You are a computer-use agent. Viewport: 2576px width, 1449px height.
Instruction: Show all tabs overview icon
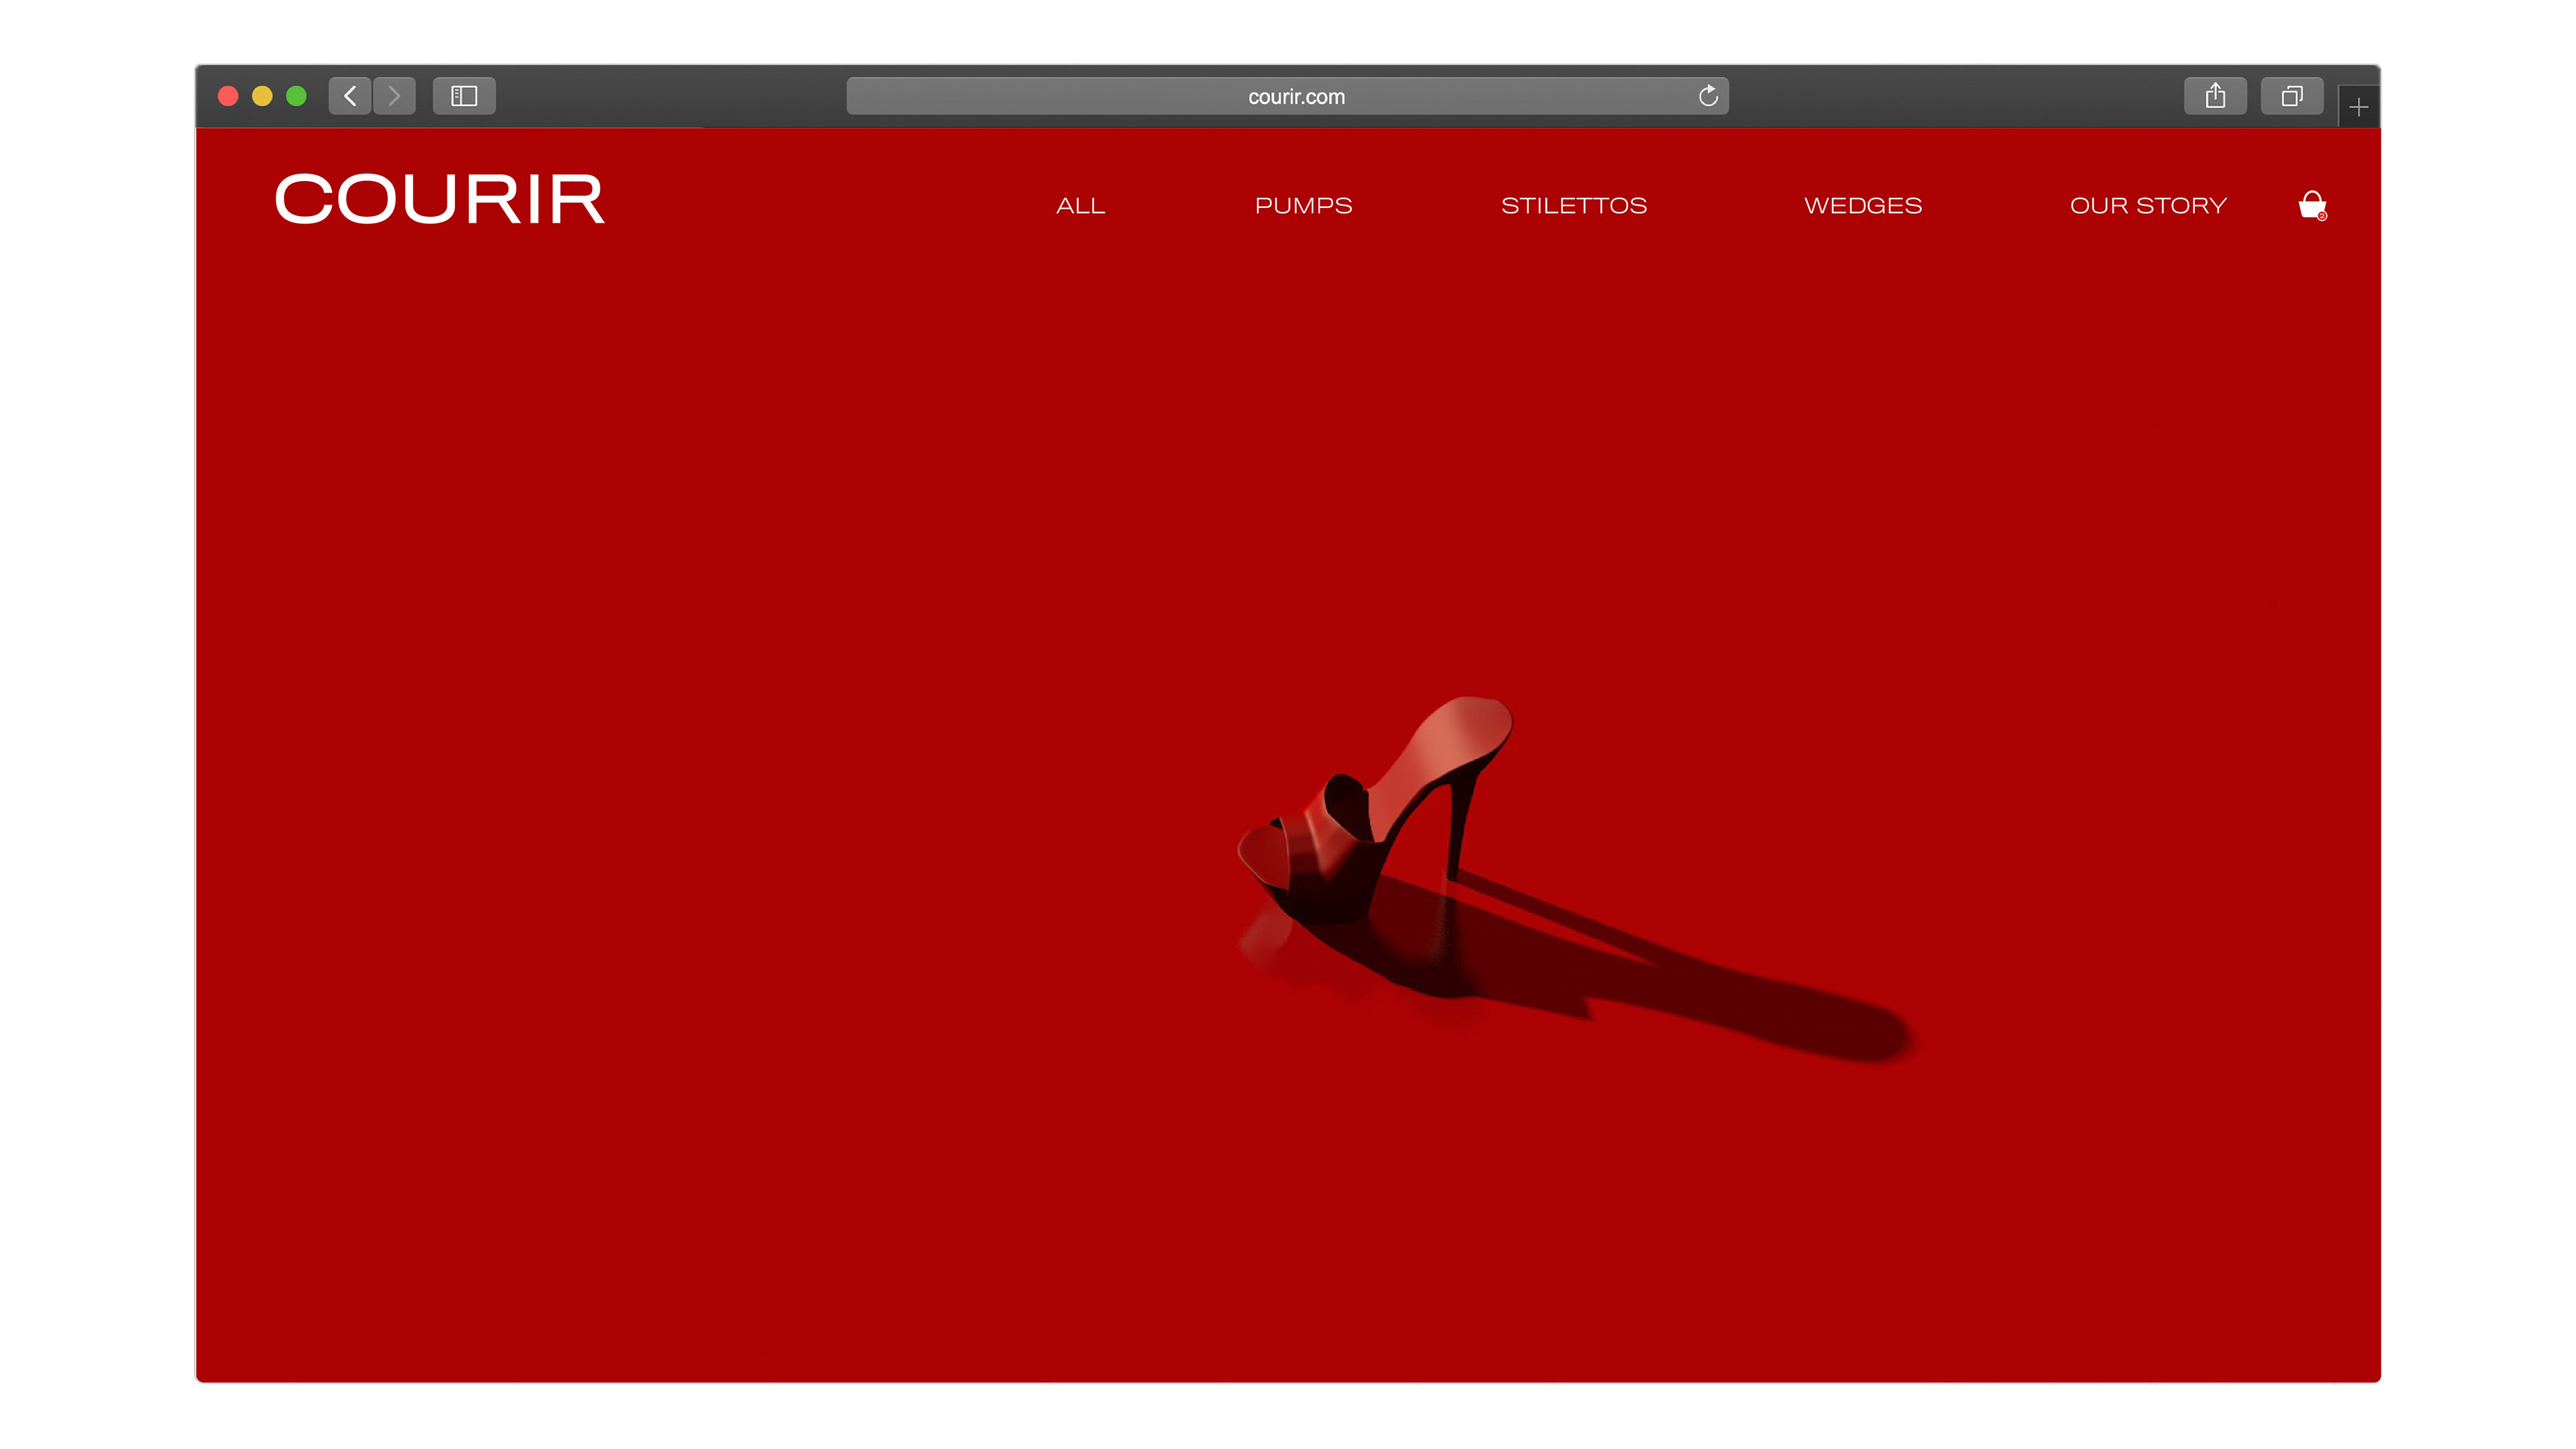point(2292,96)
